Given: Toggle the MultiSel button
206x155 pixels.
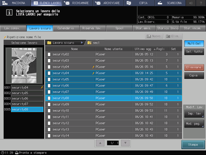Looking at the screenshot, I should (x=194, y=44).
